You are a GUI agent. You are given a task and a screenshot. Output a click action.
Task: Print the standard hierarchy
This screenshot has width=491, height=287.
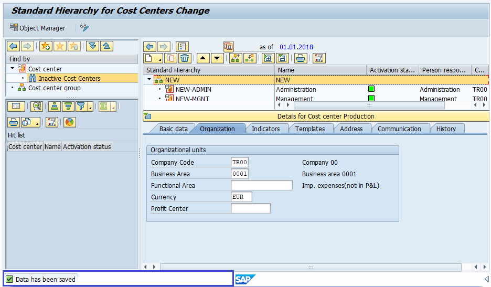click(x=301, y=58)
